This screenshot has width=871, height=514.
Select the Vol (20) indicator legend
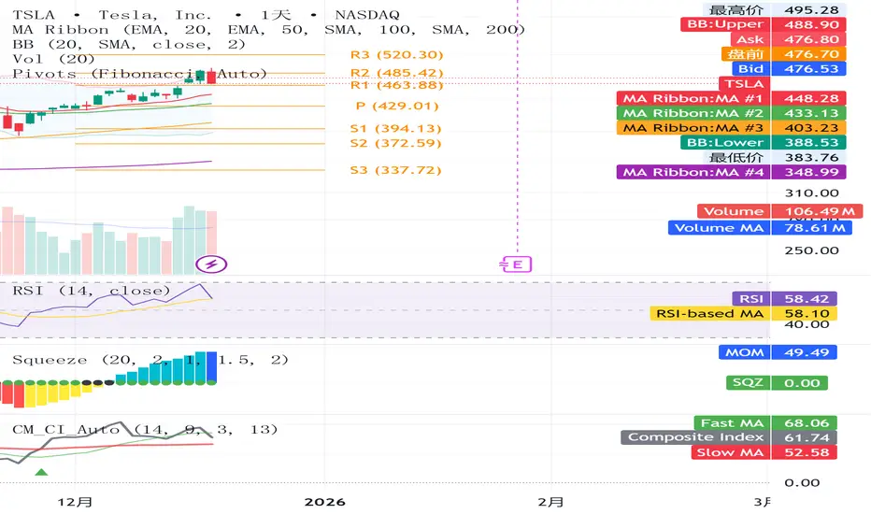coord(54,59)
